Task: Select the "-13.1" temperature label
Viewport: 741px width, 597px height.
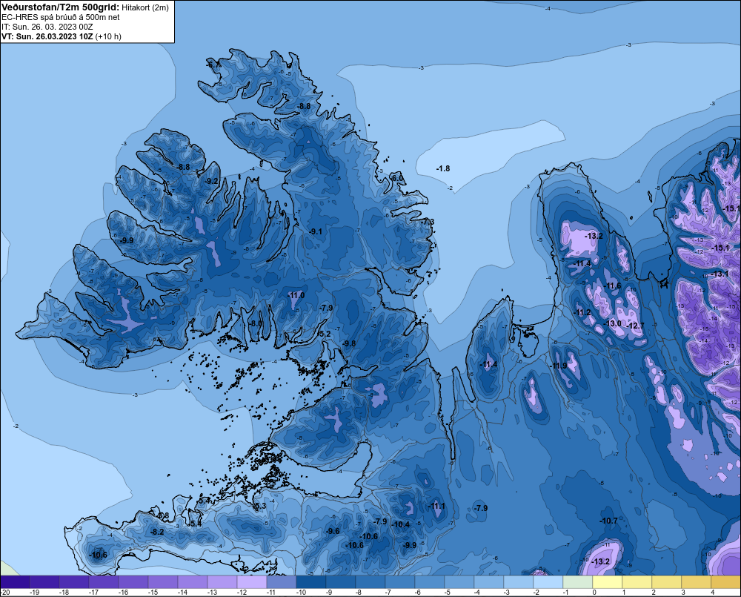Action: tap(720, 274)
